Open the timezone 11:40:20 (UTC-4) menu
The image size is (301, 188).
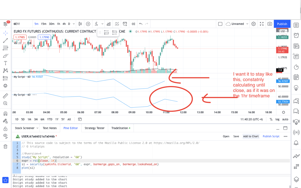252,119
